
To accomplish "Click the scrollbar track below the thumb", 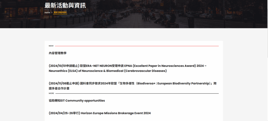I will [x=266, y=91].
